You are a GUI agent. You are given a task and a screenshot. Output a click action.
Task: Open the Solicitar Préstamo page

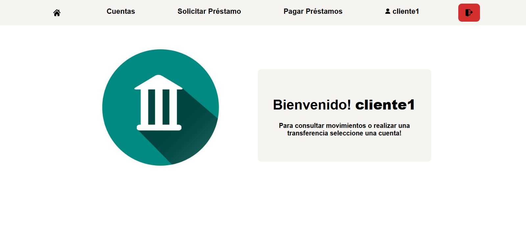(x=209, y=11)
